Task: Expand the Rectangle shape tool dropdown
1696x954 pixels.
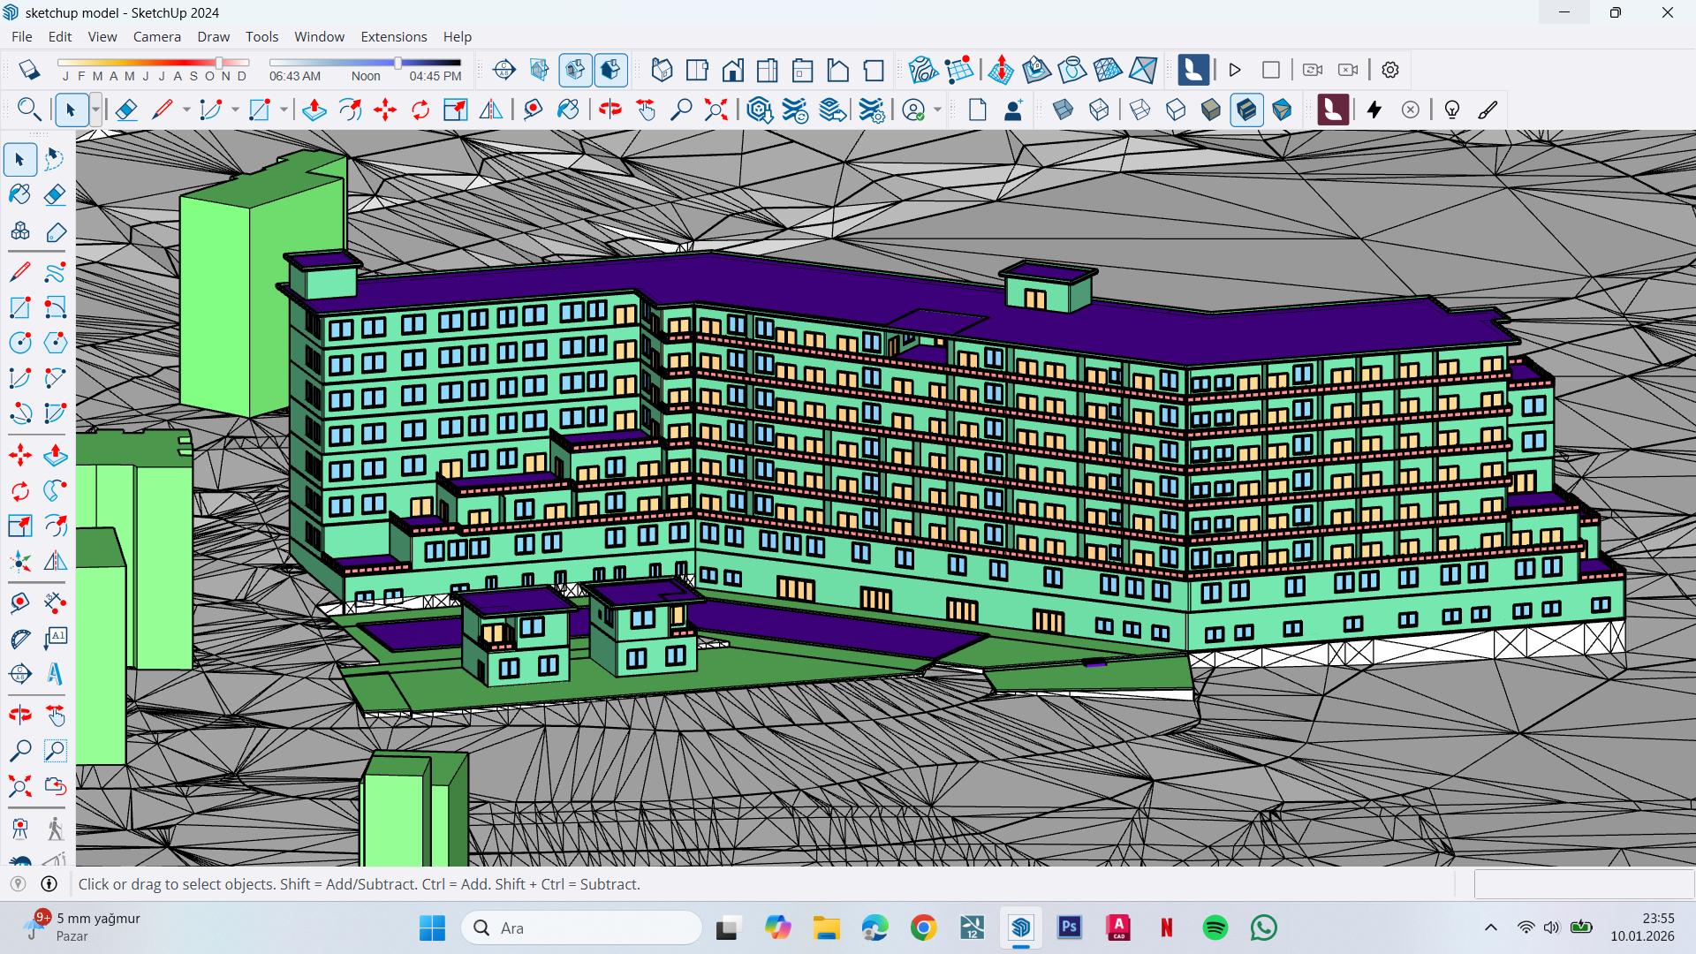Action: tap(284, 110)
